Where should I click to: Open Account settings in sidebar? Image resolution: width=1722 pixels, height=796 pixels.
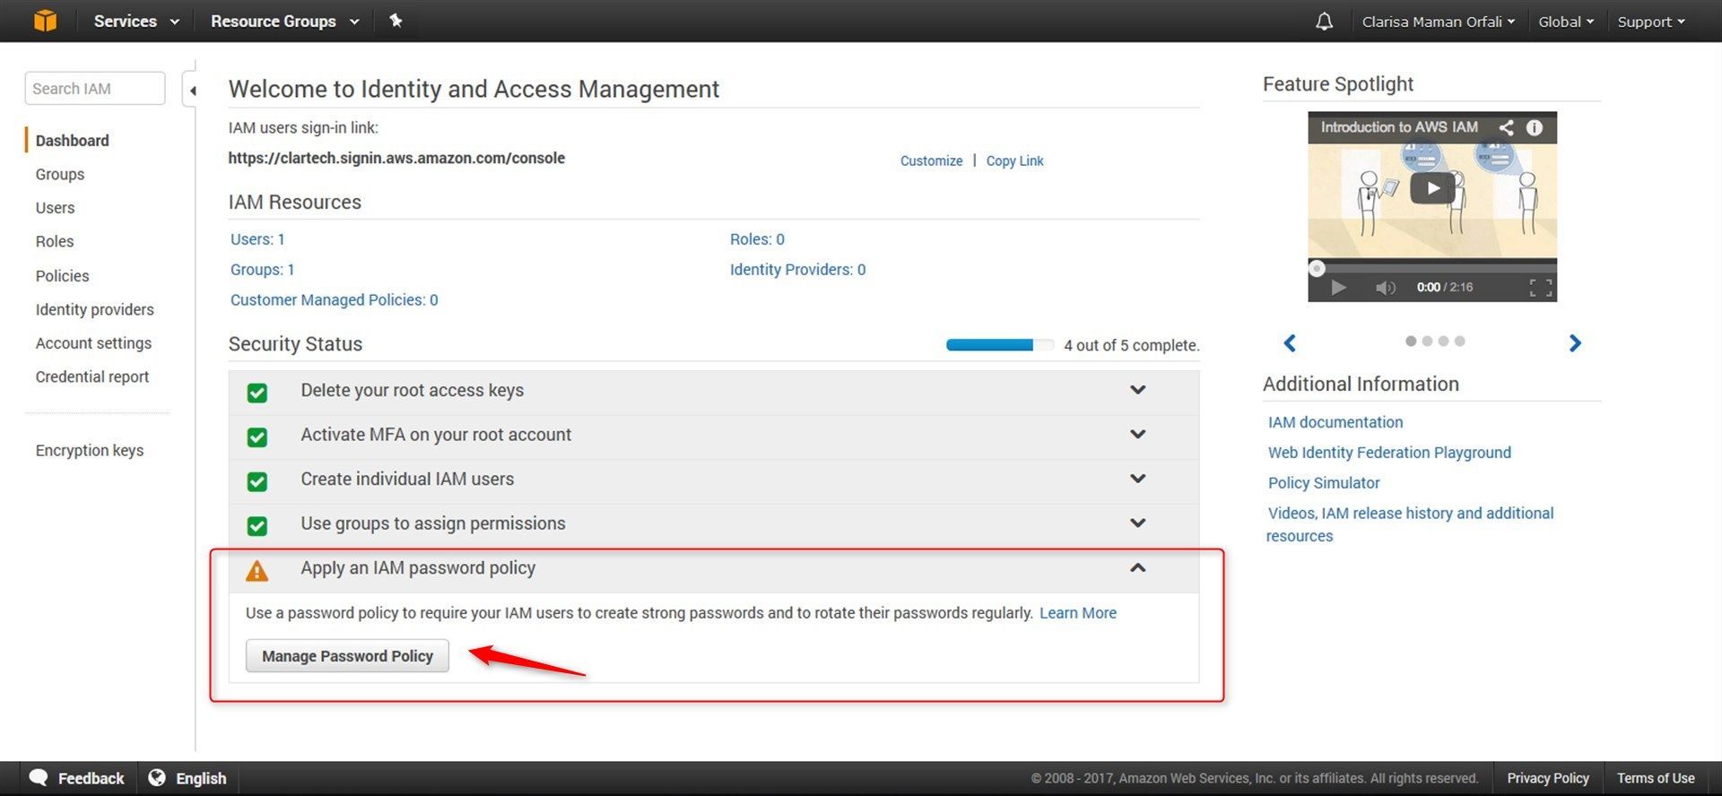pyautogui.click(x=93, y=343)
